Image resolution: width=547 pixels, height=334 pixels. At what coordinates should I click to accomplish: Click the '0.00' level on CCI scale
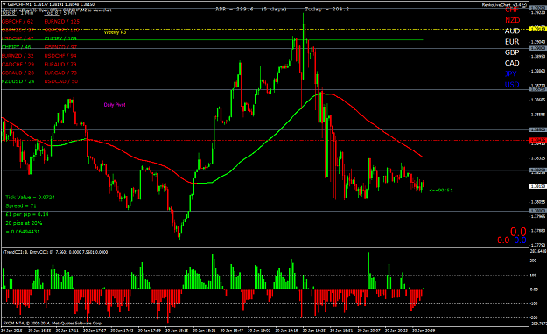click(534, 289)
